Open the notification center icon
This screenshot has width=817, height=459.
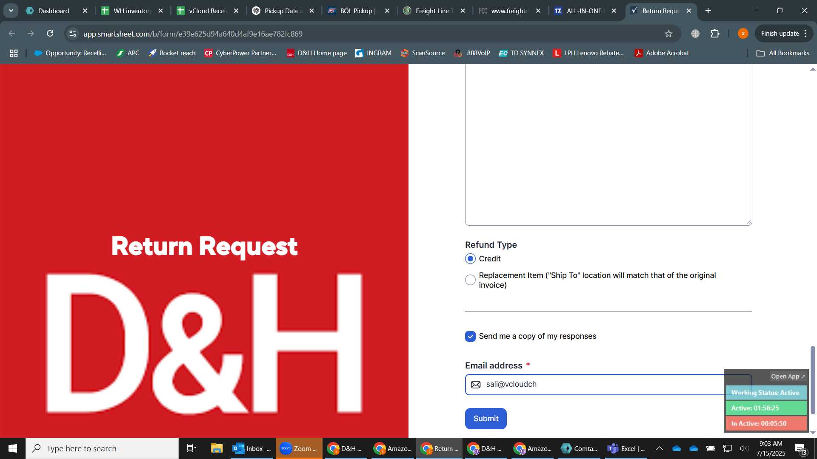tap(800, 449)
